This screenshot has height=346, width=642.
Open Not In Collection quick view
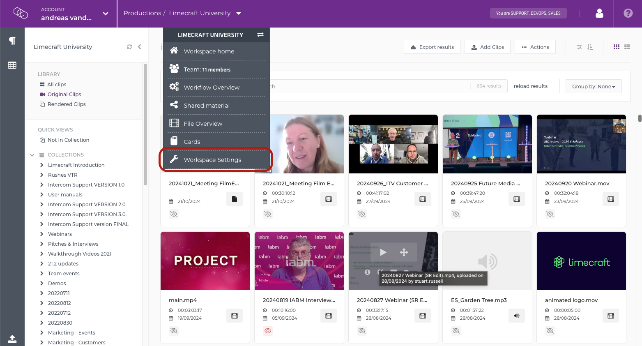[x=68, y=140]
